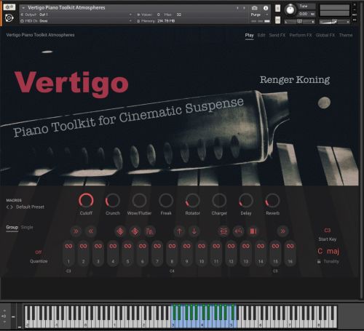The image size is (364, 331).
Task: Open the maj scale selector
Action: pyautogui.click(x=333, y=251)
